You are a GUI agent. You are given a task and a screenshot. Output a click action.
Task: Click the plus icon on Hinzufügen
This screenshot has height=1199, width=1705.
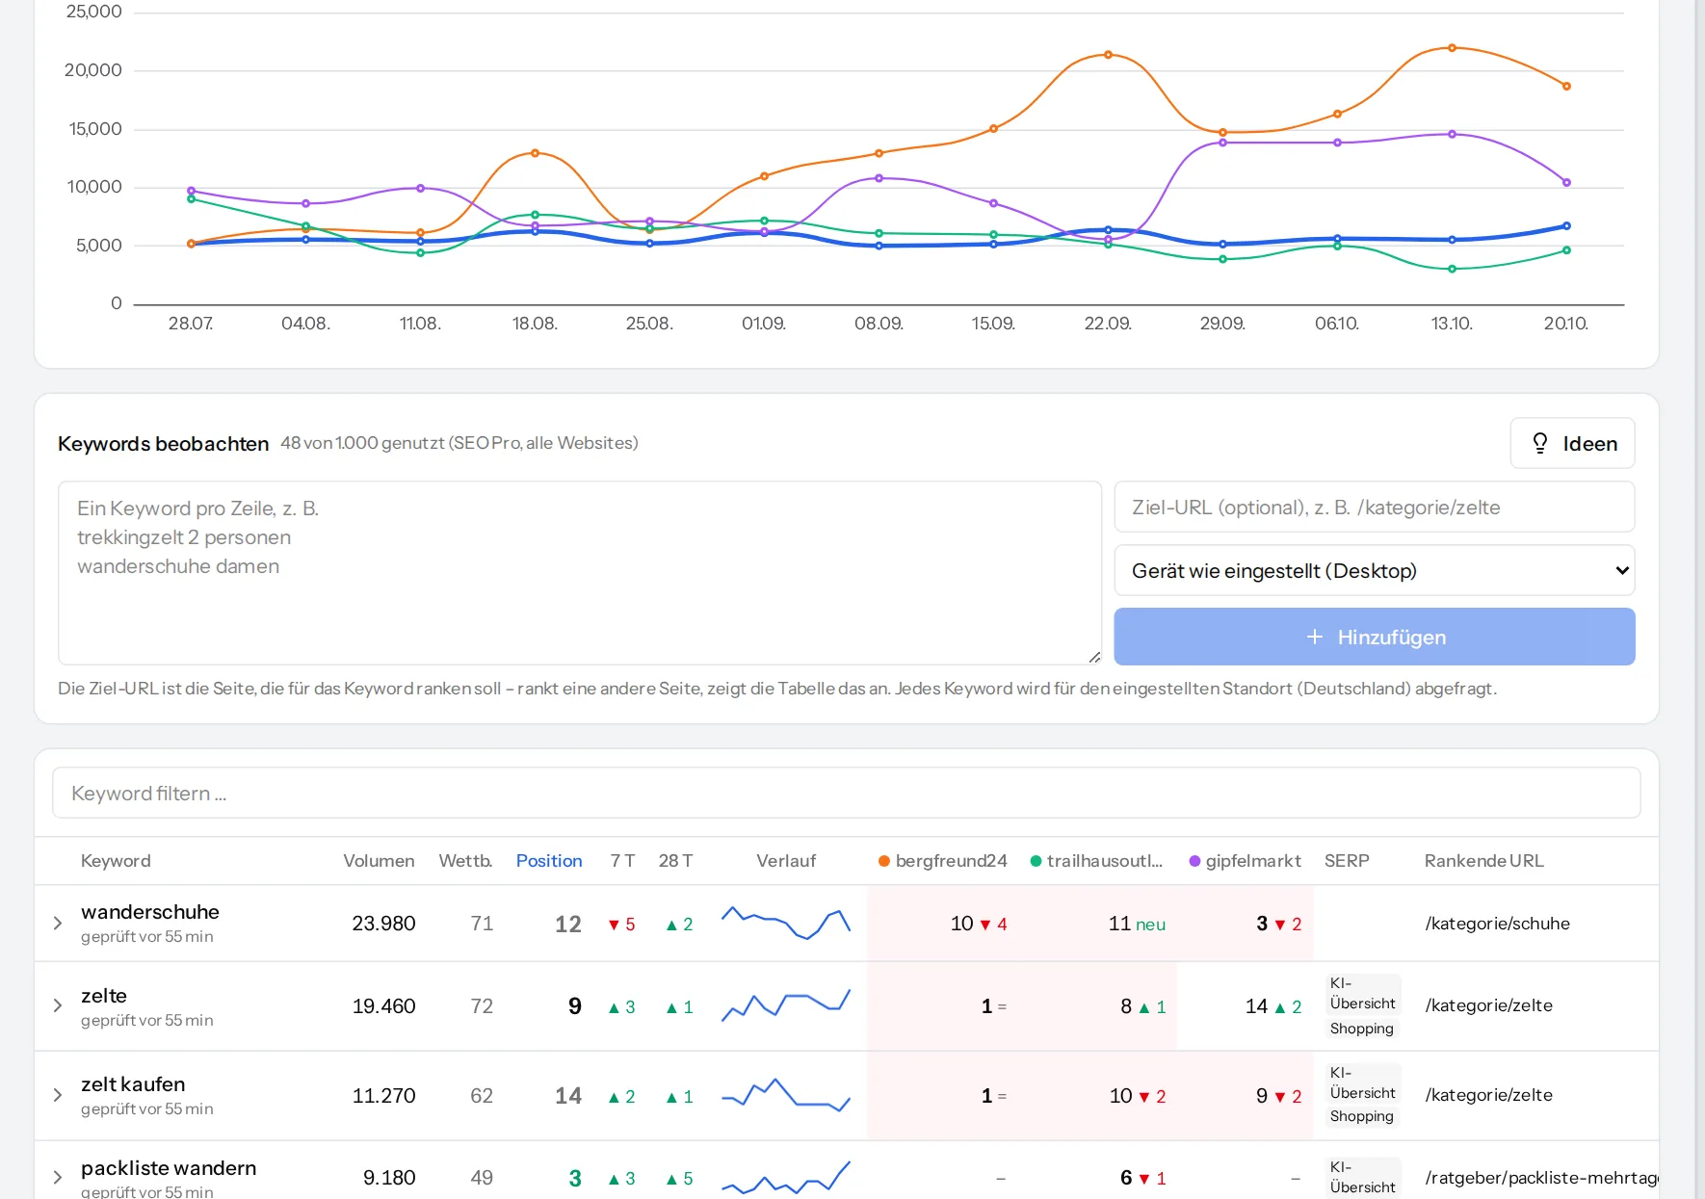pos(1315,637)
